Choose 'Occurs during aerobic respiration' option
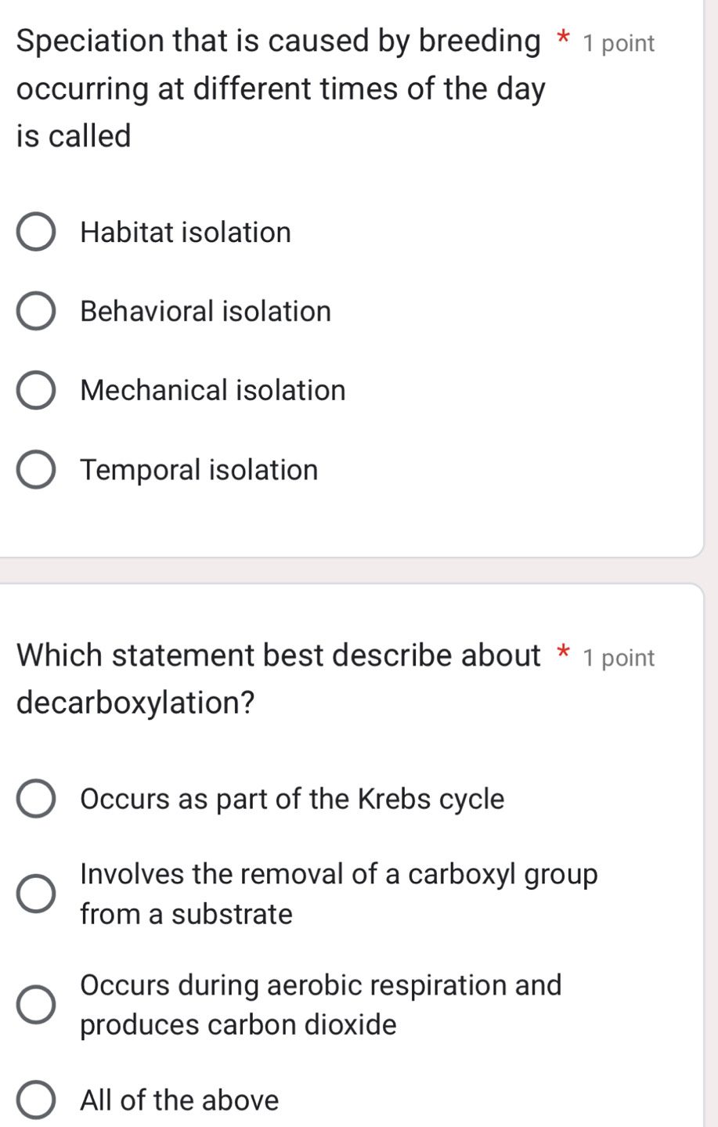The height and width of the screenshot is (1127, 718). coord(35,1004)
